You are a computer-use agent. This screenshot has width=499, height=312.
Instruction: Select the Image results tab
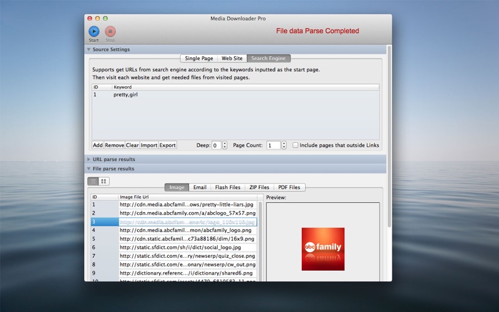tap(177, 187)
